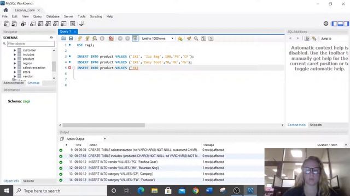This screenshot has height=196, width=350.
Task: Switch to the Administration tab
Action: tap(13, 83)
